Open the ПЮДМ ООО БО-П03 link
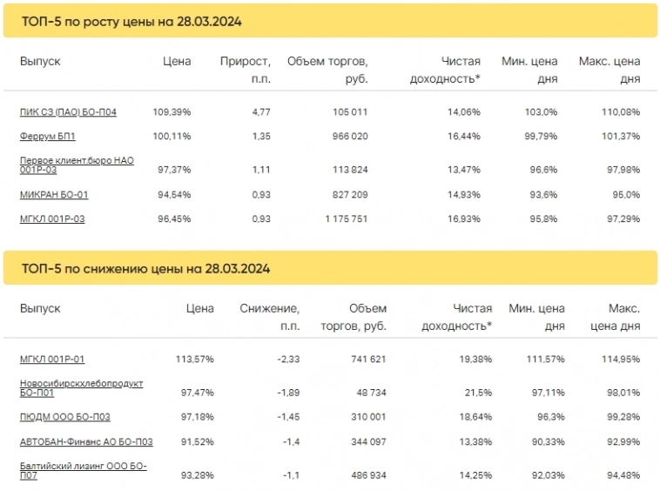The width and height of the screenshot is (660, 491). point(65,417)
